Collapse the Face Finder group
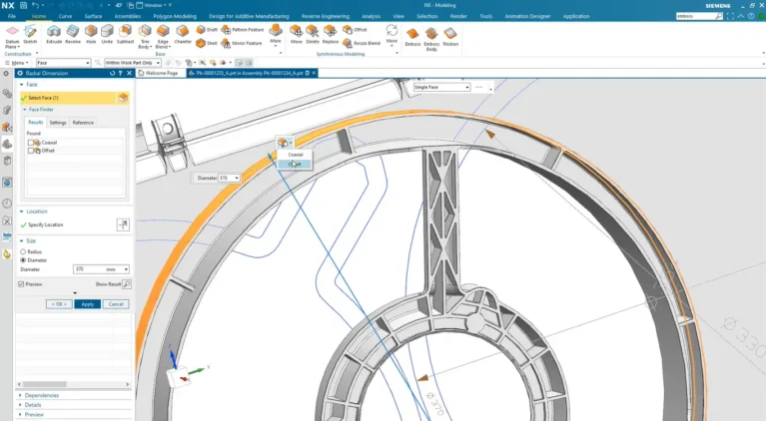 click(25, 110)
